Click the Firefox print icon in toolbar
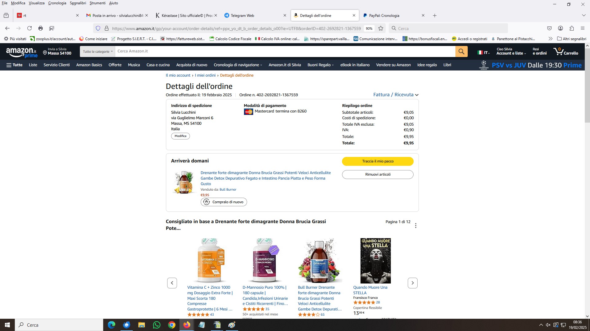 pyautogui.click(x=41, y=28)
